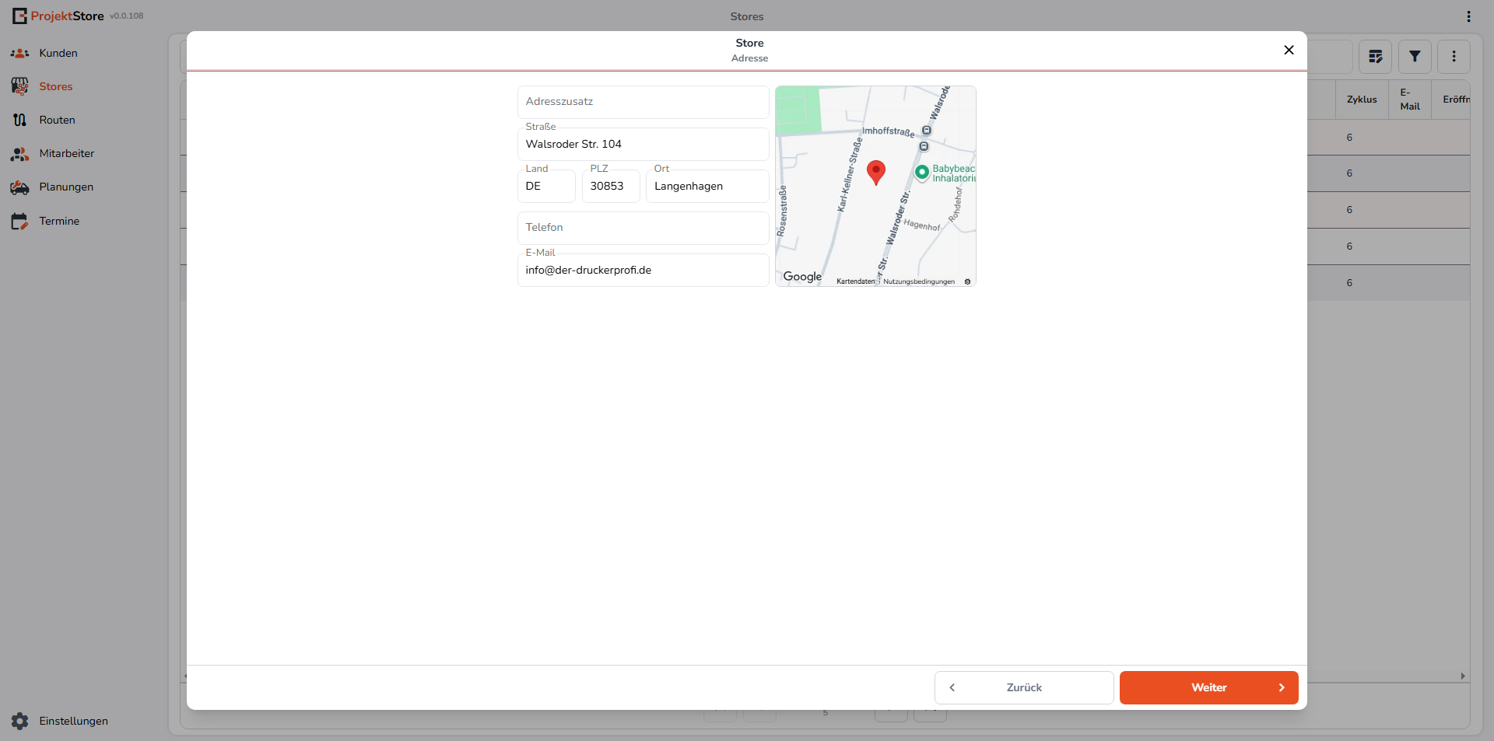Click the E-Mail field with info@der-druckerprofi.de
The height and width of the screenshot is (741, 1494).
[x=643, y=270]
